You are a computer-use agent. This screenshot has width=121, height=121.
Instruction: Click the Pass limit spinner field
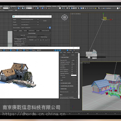pyautogui.click(x=24, y=40)
